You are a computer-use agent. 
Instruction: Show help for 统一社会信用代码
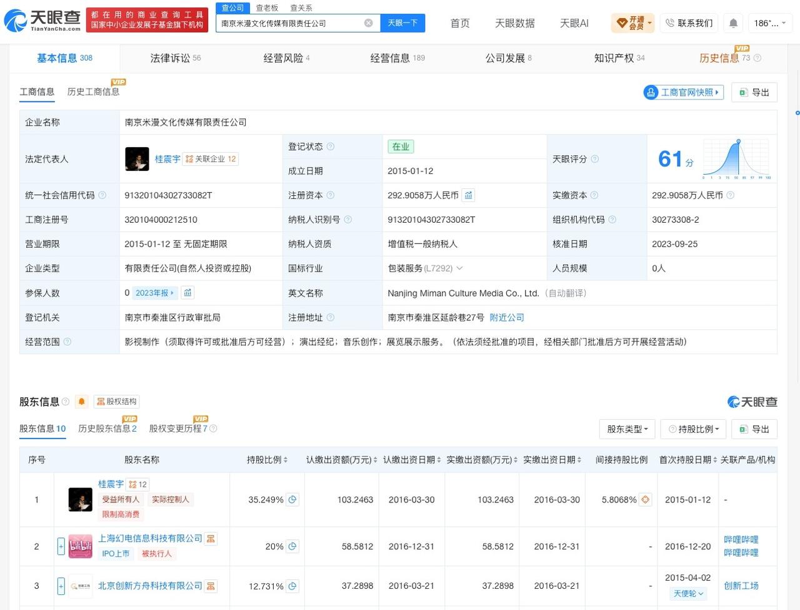point(102,195)
